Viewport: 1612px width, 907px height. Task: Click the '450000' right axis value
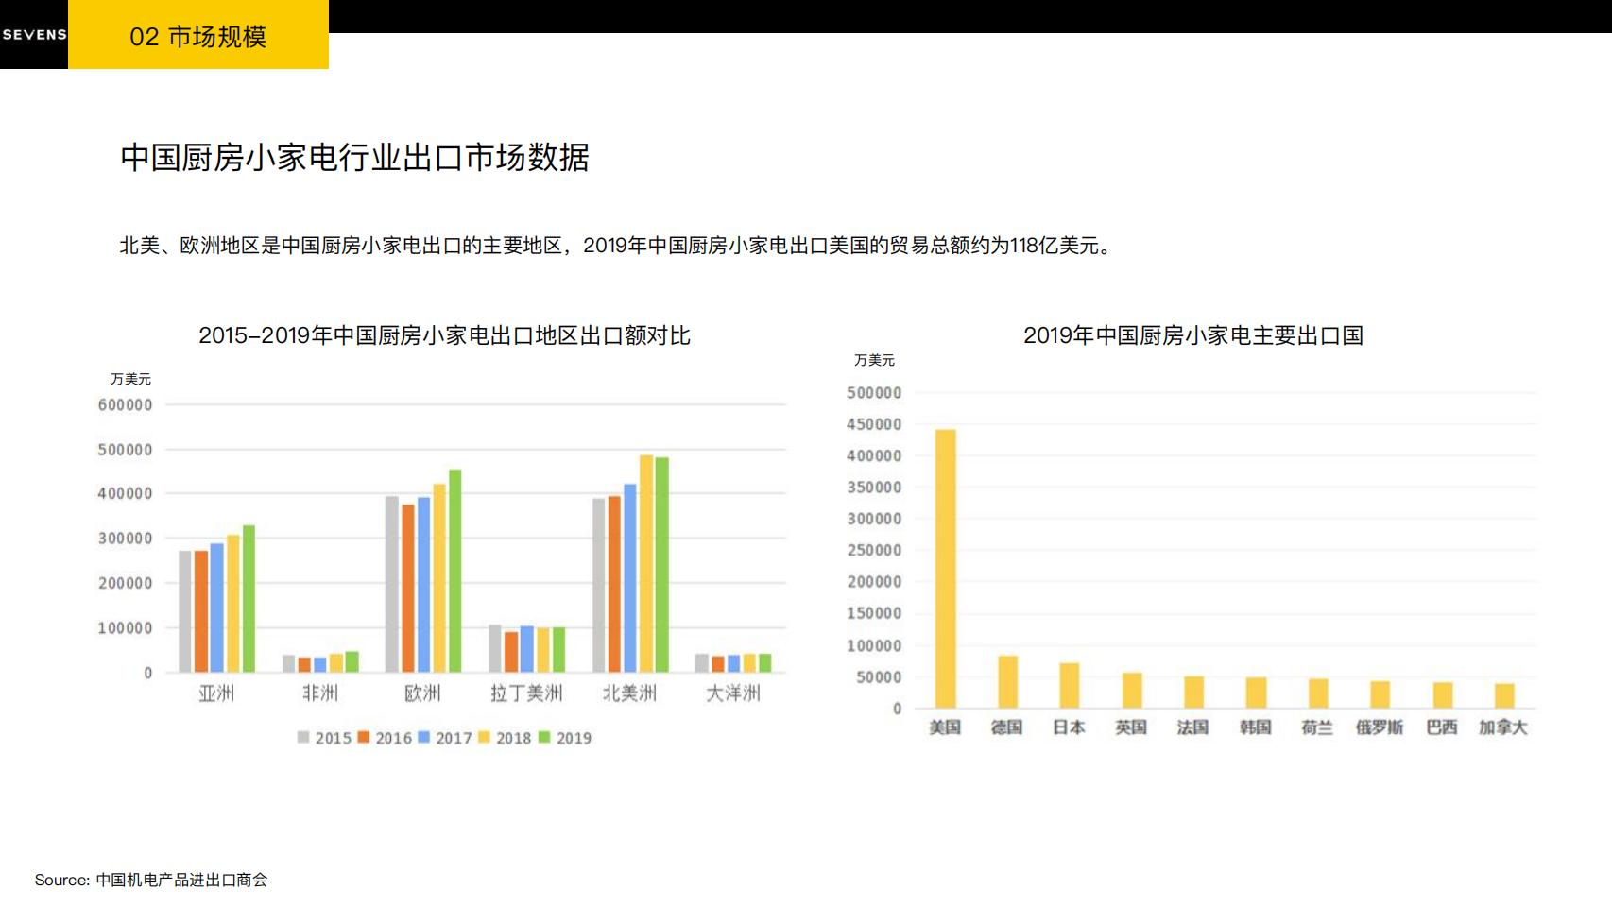click(x=874, y=424)
